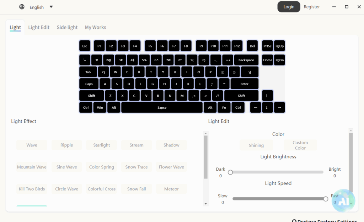This screenshot has width=364, height=222.
Task: Select the PrtSc key
Action: tap(267, 46)
